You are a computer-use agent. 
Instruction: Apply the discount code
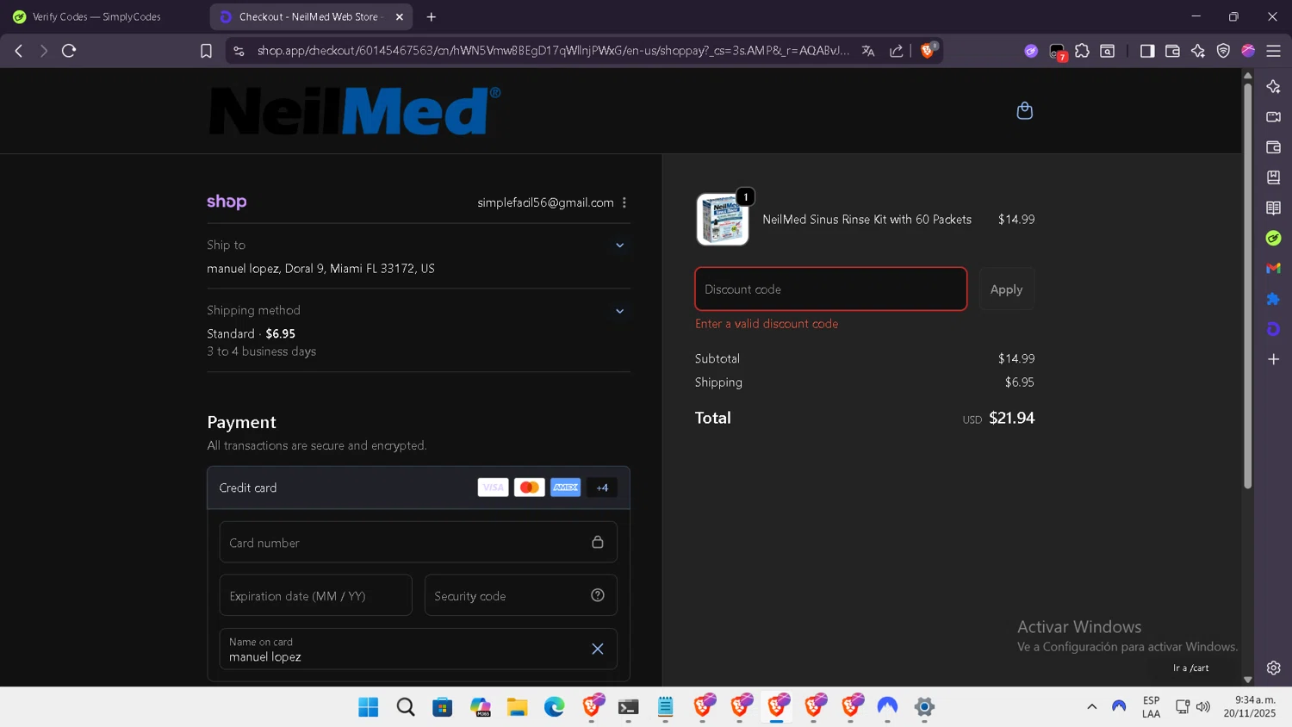[x=1006, y=289]
